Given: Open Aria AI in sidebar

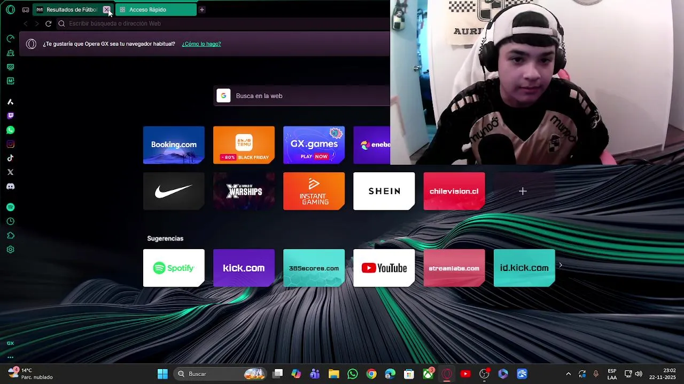Looking at the screenshot, I should pos(10,102).
